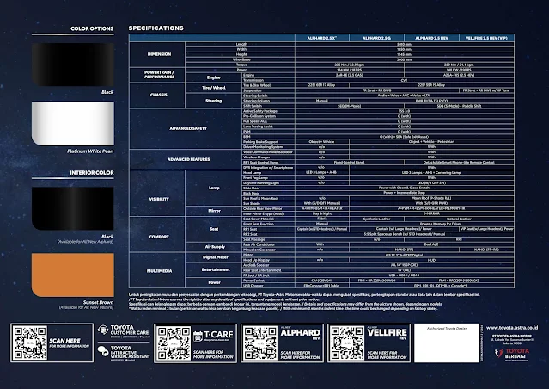Click the Transmission row label
The width and height of the screenshot is (549, 389).
(x=253, y=80)
